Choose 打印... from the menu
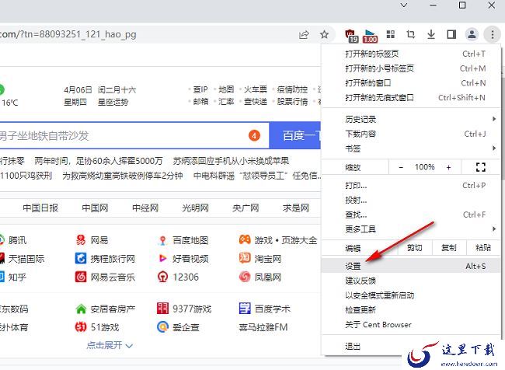 [x=411, y=186]
